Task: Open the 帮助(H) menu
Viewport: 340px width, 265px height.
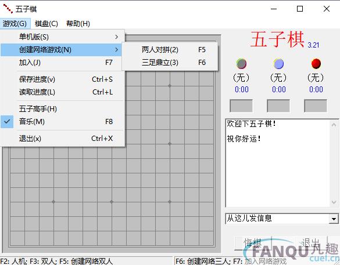Action: tap(78, 23)
